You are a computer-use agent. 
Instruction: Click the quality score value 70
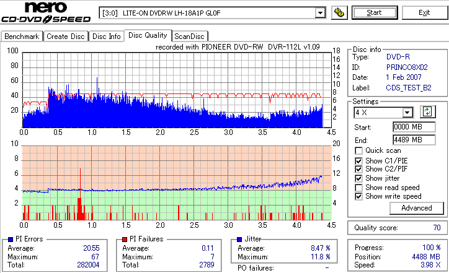pyautogui.click(x=437, y=228)
